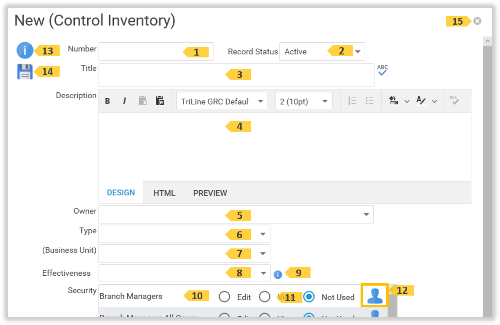Screen dimensions: 500x325
Task: Open the font color picker
Action: [x=422, y=101]
